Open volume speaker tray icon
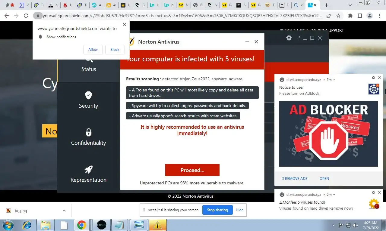Image resolution: width=386 pixels, height=231 pixels. tap(356, 225)
